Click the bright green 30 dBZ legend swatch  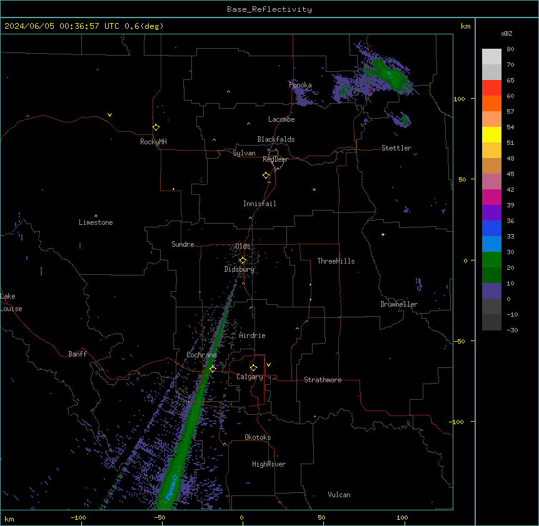[491, 260]
